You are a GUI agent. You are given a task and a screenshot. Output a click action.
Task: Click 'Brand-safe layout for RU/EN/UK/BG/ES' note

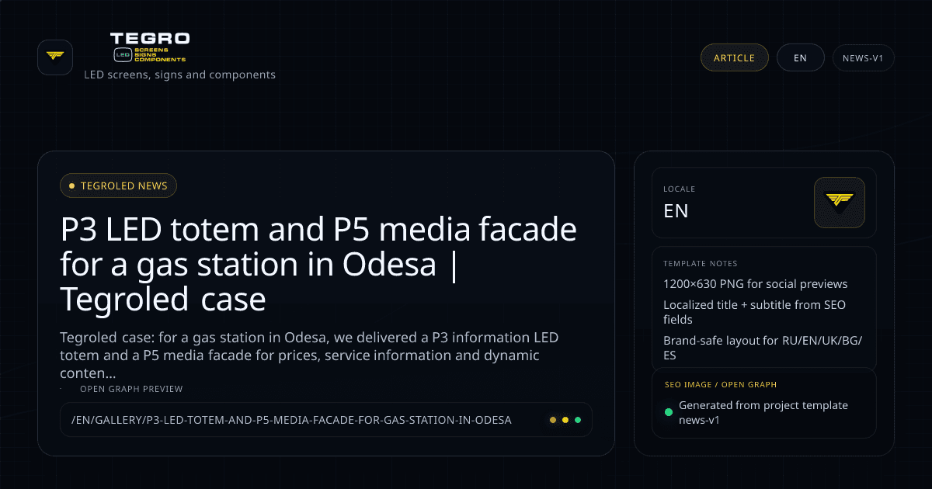pos(763,348)
